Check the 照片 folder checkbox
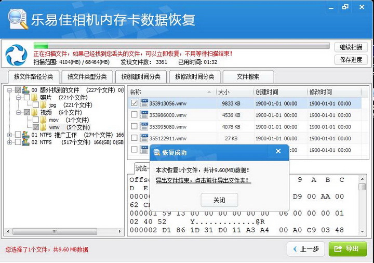Screen dimensions: 374x263 click(26, 97)
